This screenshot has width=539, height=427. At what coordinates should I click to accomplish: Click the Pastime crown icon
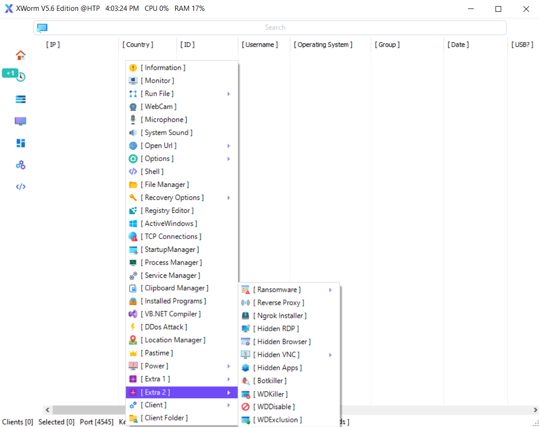pyautogui.click(x=133, y=353)
